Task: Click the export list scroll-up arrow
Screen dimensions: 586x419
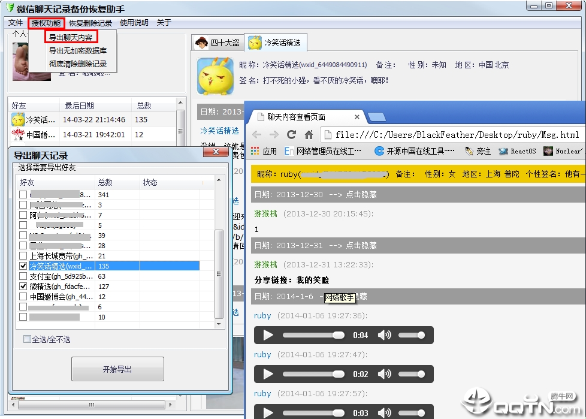Action: 219,180
